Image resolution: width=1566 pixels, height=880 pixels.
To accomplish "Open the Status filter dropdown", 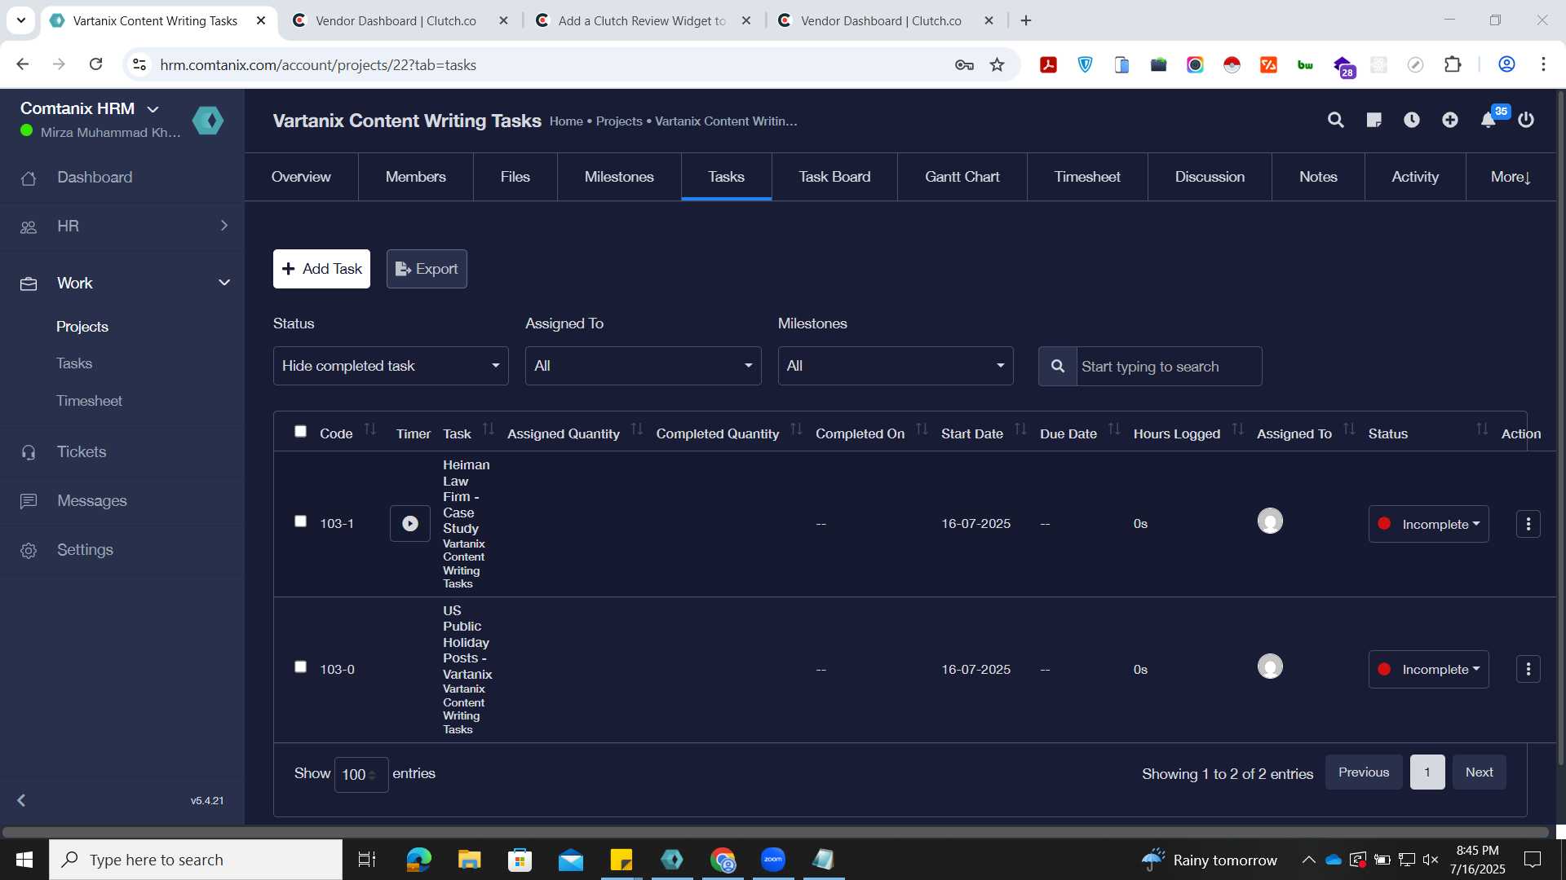I will click(391, 366).
